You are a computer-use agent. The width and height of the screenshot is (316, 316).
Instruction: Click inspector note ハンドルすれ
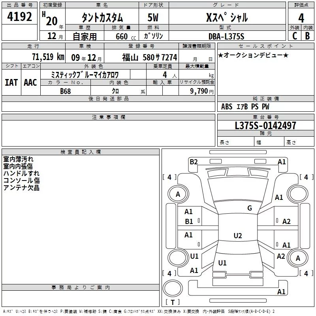[21, 173]
